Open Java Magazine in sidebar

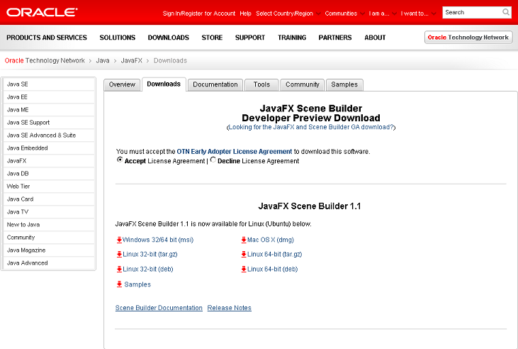point(49,250)
